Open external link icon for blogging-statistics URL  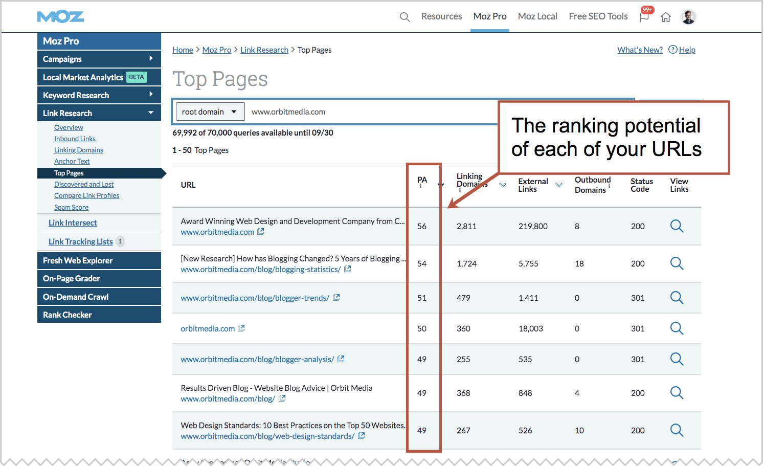pyautogui.click(x=348, y=269)
